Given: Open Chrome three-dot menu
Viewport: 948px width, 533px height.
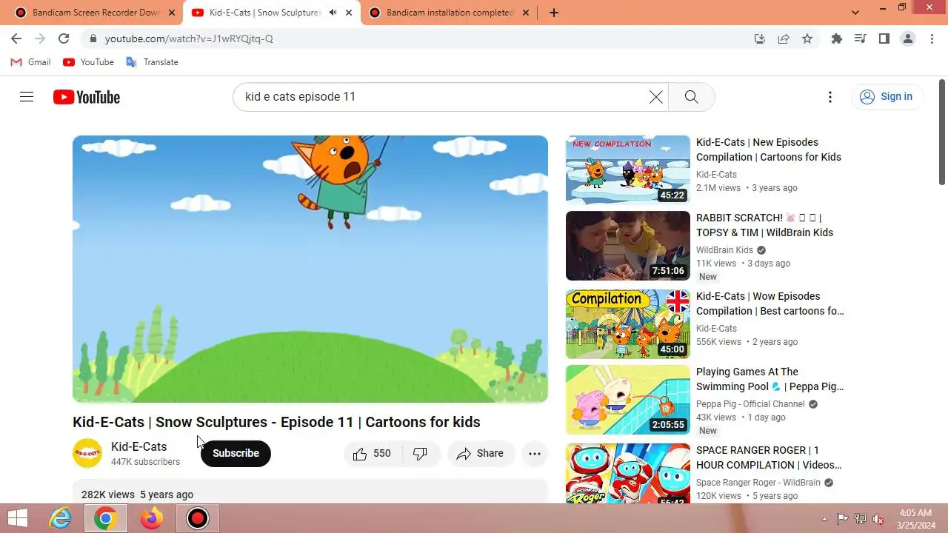Looking at the screenshot, I should pos(932,38).
